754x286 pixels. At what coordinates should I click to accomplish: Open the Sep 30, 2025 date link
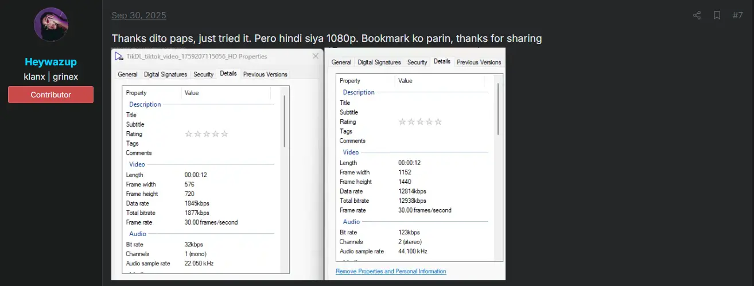click(139, 15)
